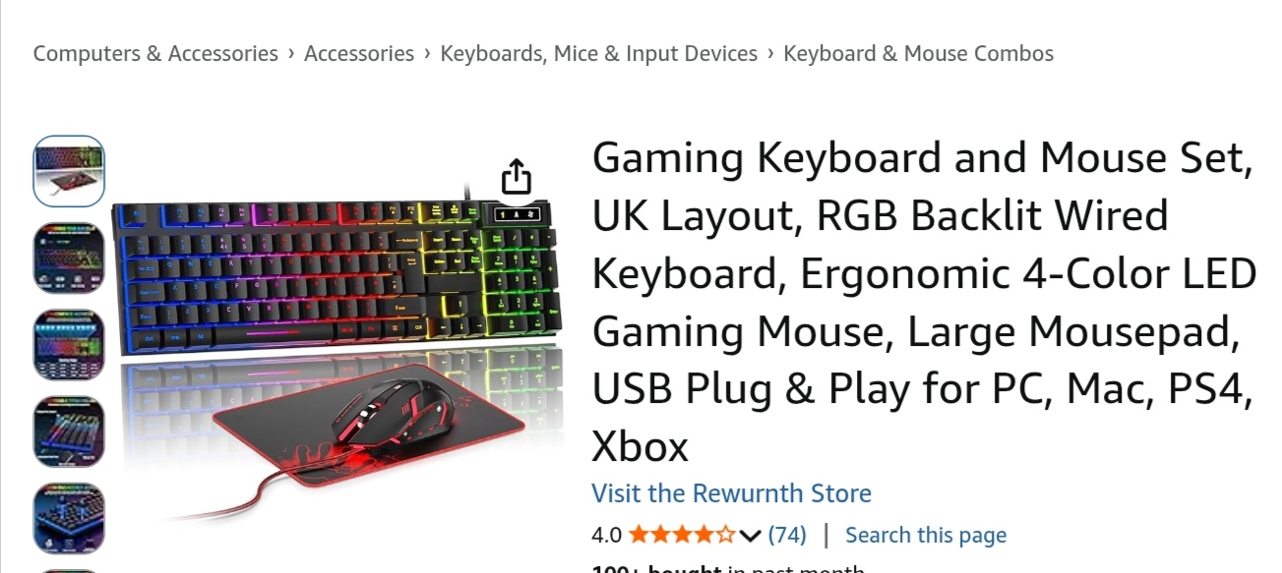
Task: Click the share icon above product image
Action: tap(516, 177)
